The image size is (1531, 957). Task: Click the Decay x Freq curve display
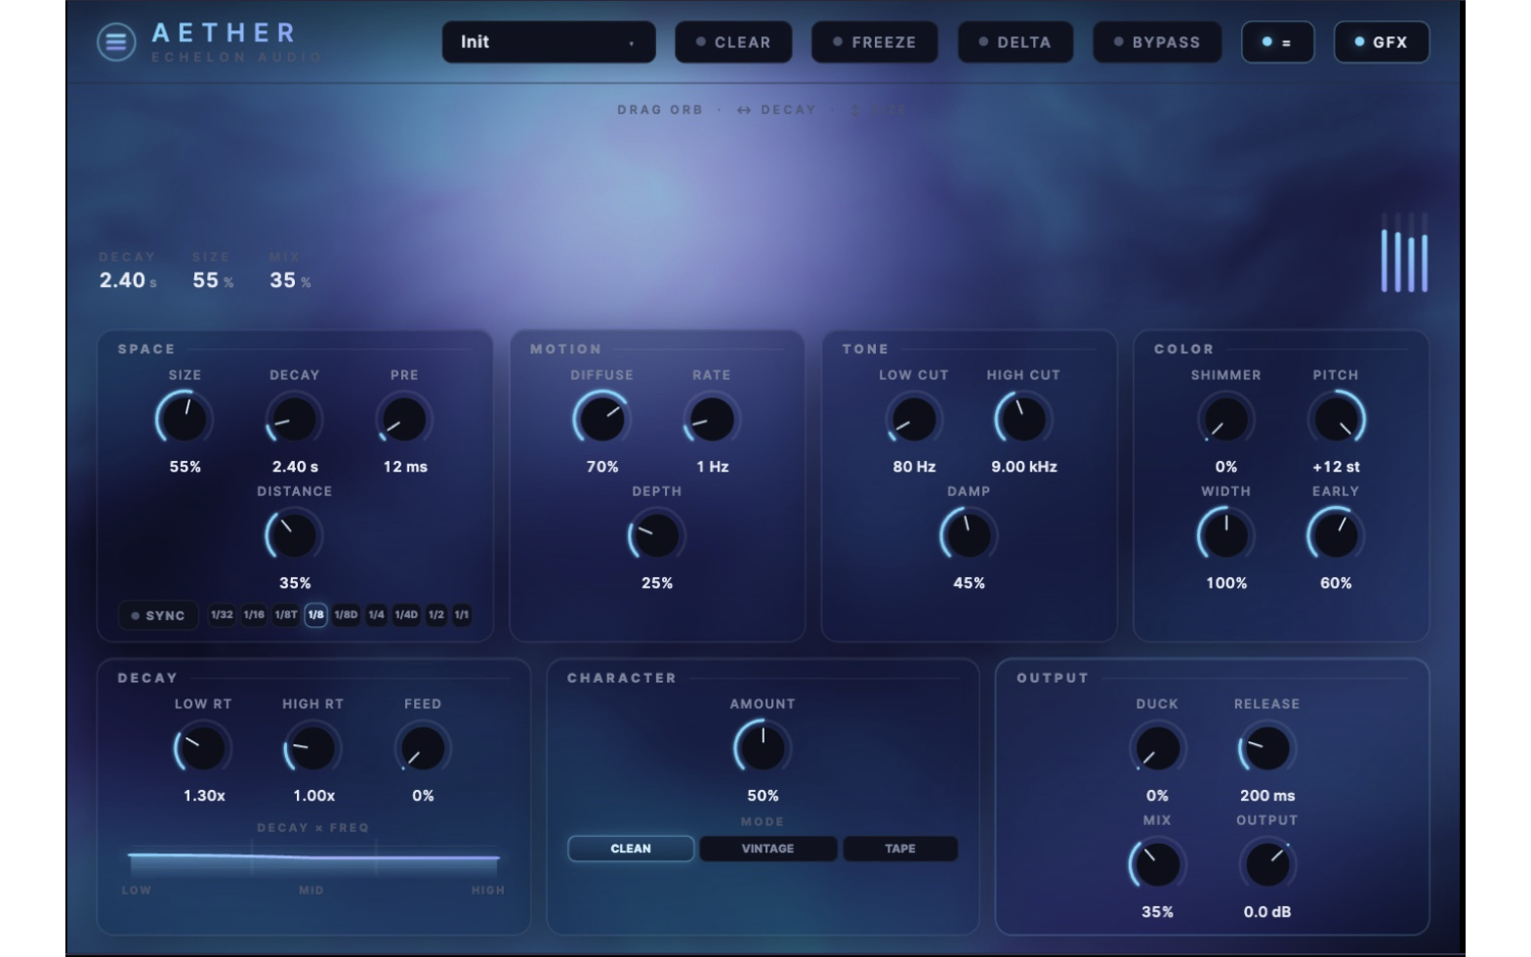pyautogui.click(x=313, y=859)
